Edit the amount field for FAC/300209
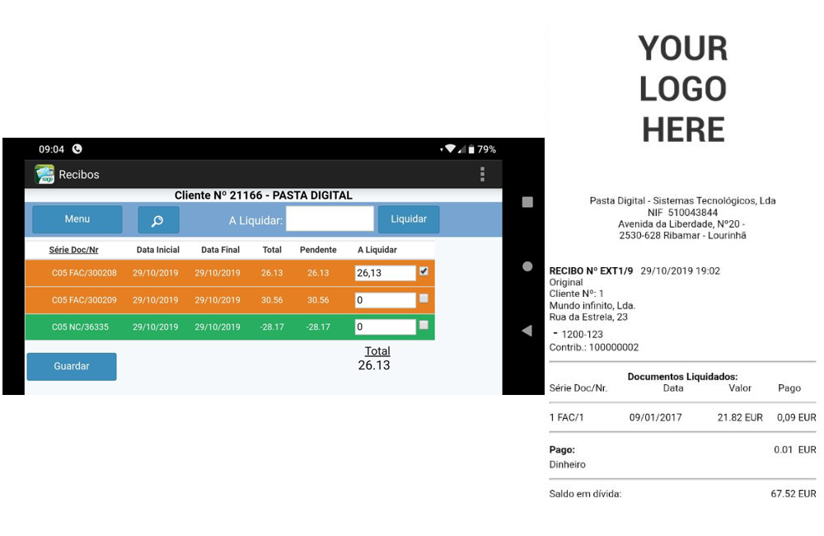824x536 pixels. point(385,300)
